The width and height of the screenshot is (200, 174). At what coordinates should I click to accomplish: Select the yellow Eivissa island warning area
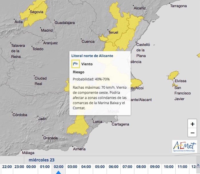pos(173,76)
